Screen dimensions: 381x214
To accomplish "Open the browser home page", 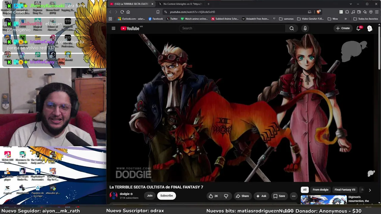I will pos(128,12).
